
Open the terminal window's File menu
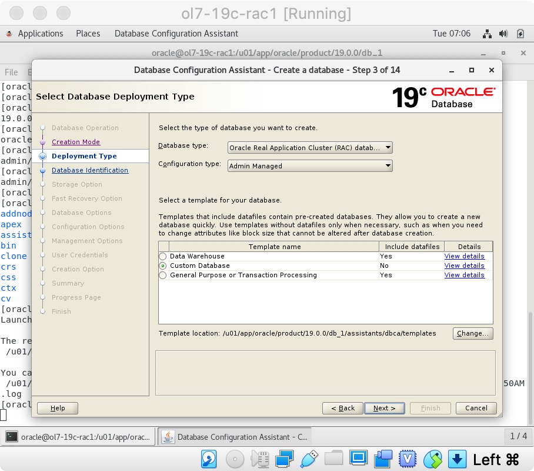point(11,72)
